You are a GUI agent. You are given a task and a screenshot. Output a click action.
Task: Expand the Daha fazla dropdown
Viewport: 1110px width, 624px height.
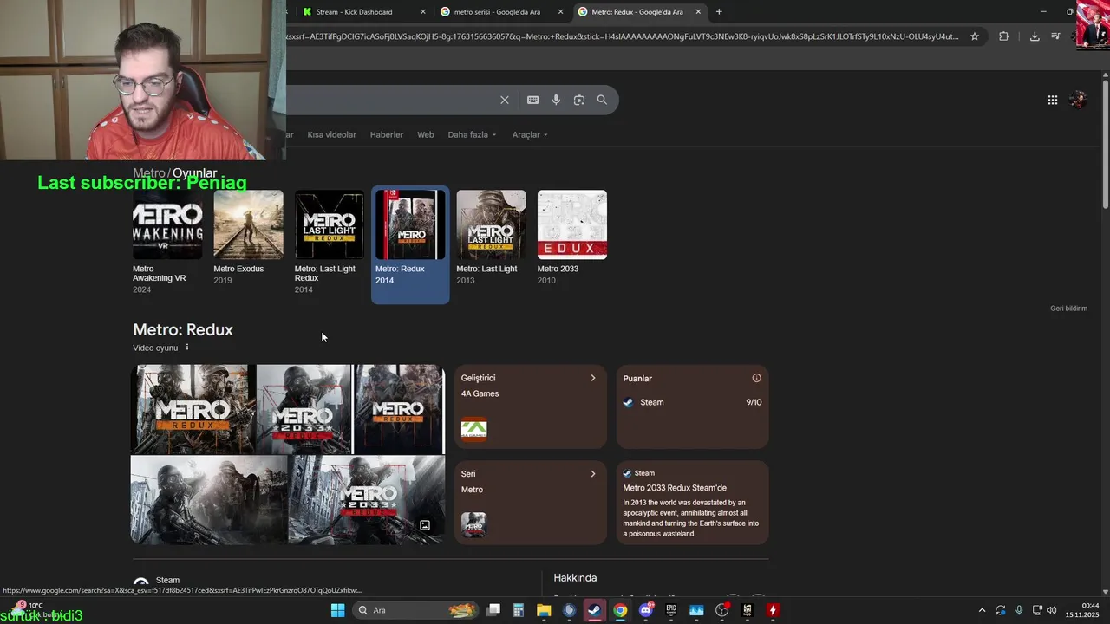[x=472, y=134]
